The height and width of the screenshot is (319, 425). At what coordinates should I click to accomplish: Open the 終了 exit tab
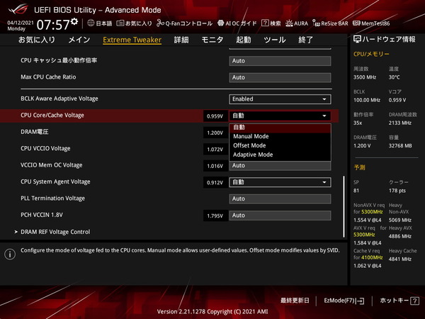[x=306, y=40]
